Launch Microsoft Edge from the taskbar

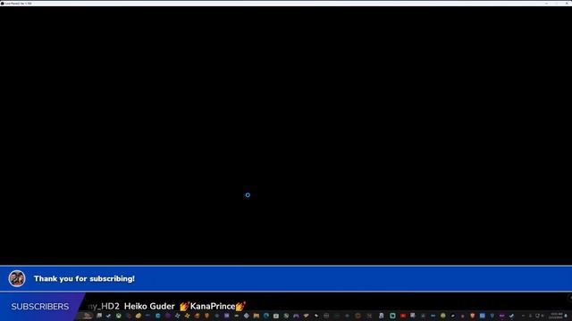[x=266, y=316]
